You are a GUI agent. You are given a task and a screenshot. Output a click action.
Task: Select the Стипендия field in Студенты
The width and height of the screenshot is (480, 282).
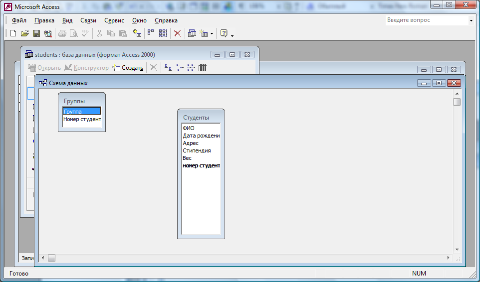(201, 150)
